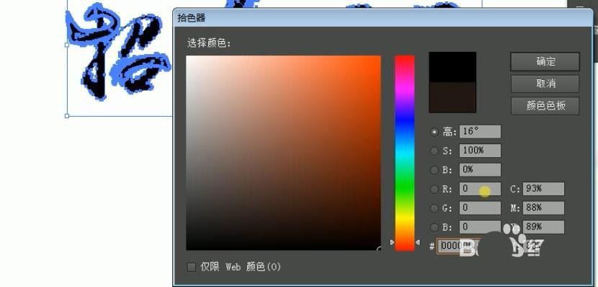Pick a color in the saturation-brightness field
598x287 pixels.
pos(283,153)
